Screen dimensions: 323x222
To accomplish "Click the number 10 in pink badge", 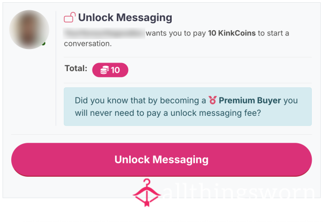I will click(x=115, y=70).
